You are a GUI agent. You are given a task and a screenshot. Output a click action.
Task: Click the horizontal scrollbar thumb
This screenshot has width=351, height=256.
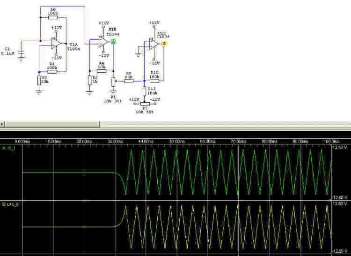[x=52, y=124]
